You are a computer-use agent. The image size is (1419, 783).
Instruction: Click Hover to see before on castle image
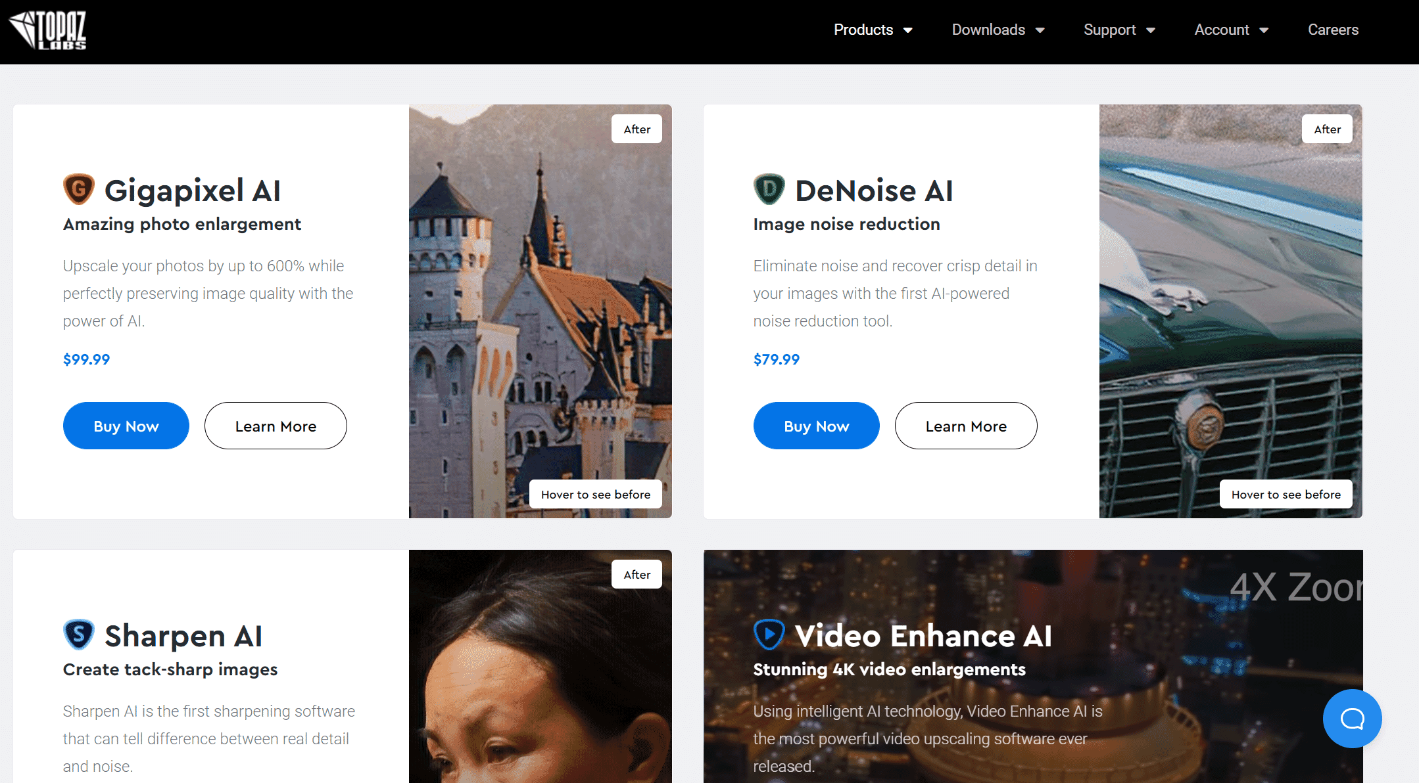coord(596,494)
